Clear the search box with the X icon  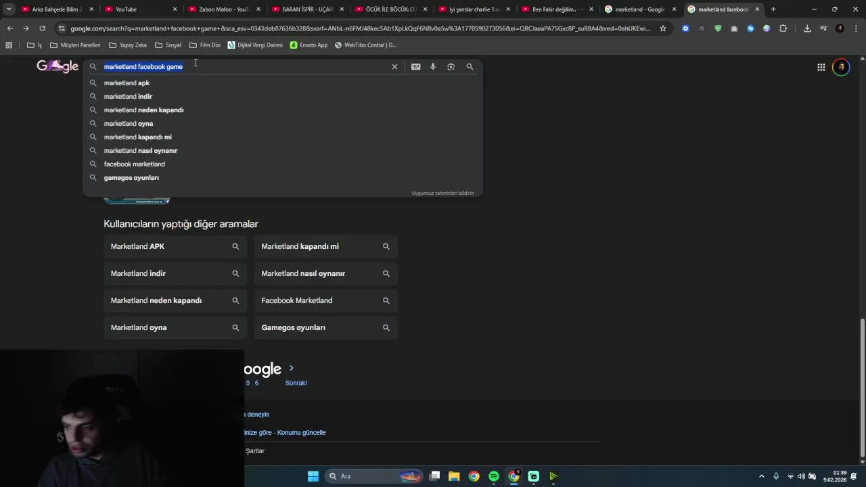click(394, 67)
